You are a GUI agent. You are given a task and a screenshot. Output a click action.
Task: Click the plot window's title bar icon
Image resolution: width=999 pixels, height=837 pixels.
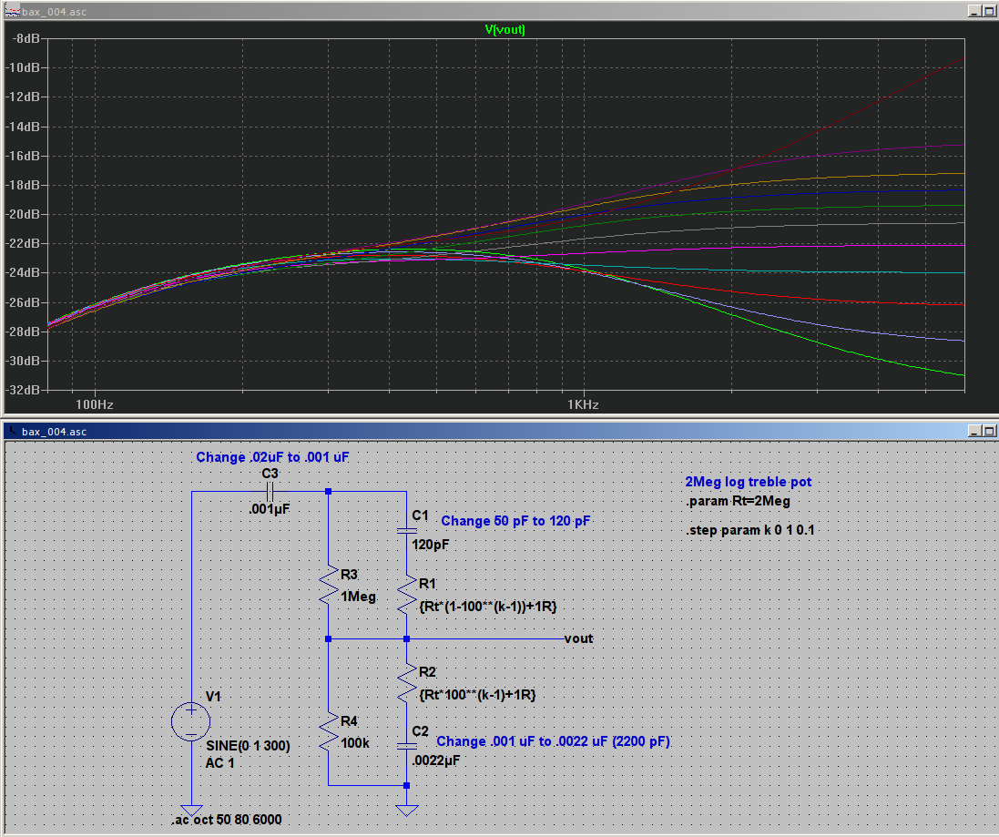(12, 12)
